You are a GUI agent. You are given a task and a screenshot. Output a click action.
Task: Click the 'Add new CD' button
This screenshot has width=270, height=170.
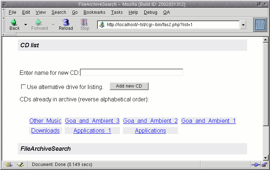pyautogui.click(x=129, y=86)
